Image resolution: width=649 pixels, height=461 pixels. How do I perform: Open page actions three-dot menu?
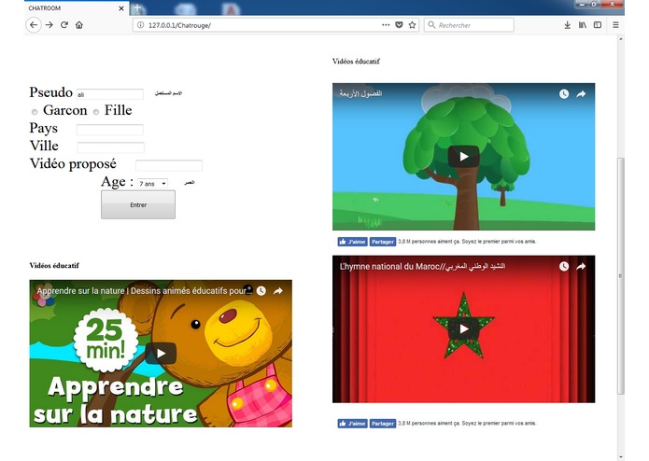click(386, 25)
